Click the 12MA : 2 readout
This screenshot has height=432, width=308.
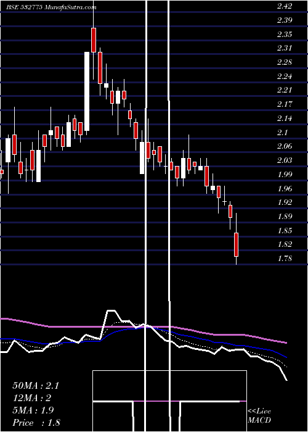click(33, 398)
